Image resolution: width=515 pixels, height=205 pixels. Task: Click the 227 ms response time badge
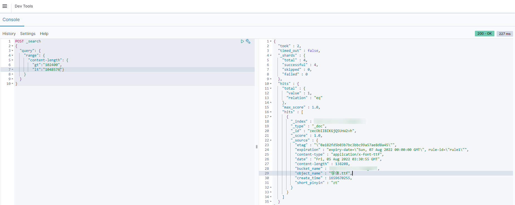point(504,34)
